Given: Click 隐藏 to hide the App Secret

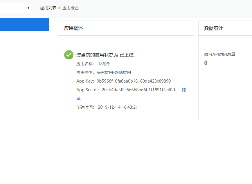Looking at the screenshot, I should [x=184, y=90].
